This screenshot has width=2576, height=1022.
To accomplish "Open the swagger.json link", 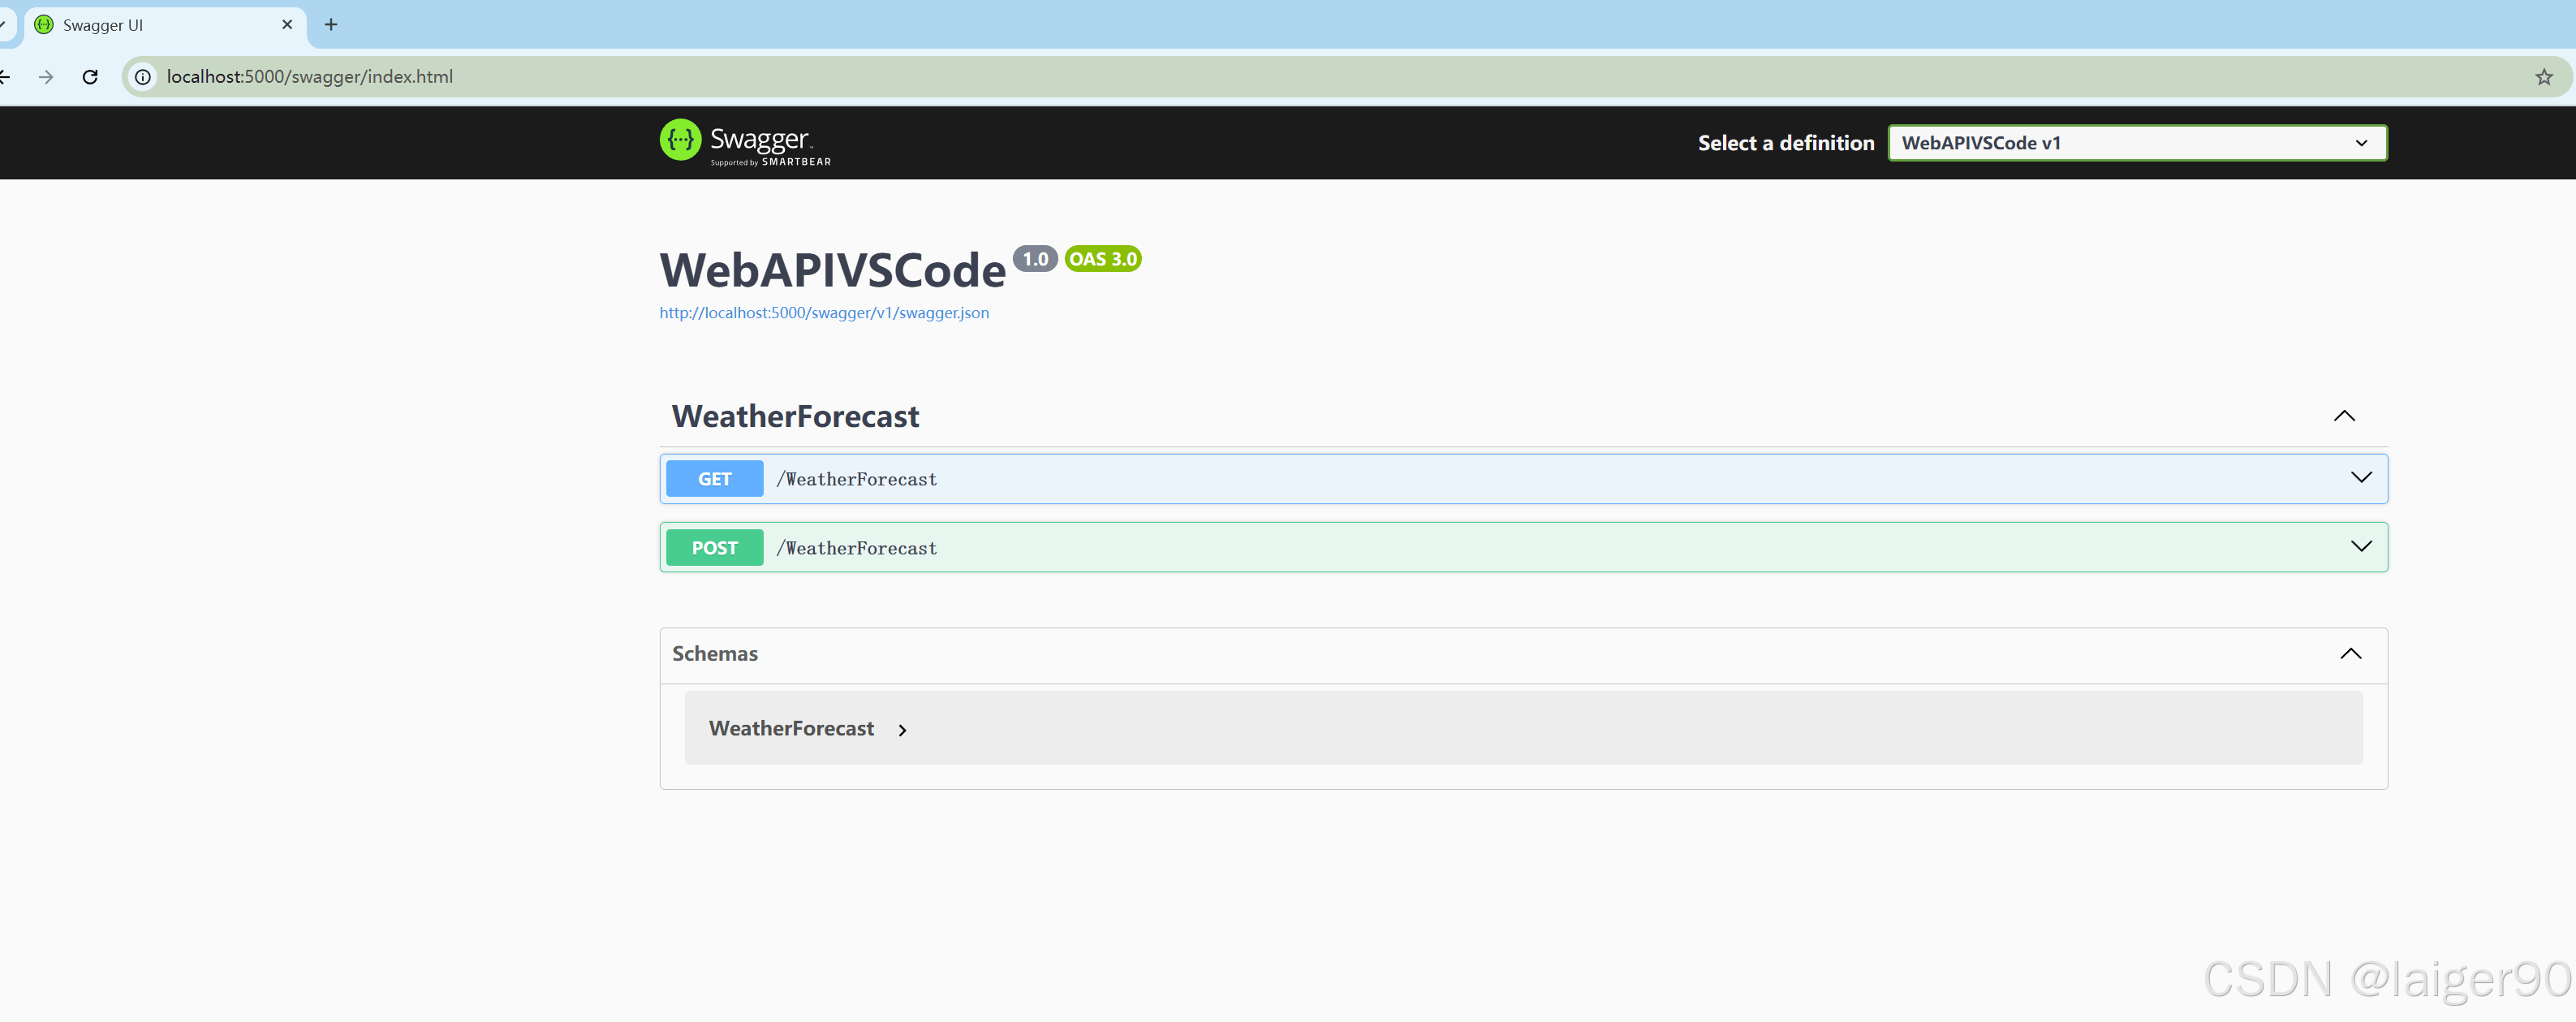I will point(824,313).
